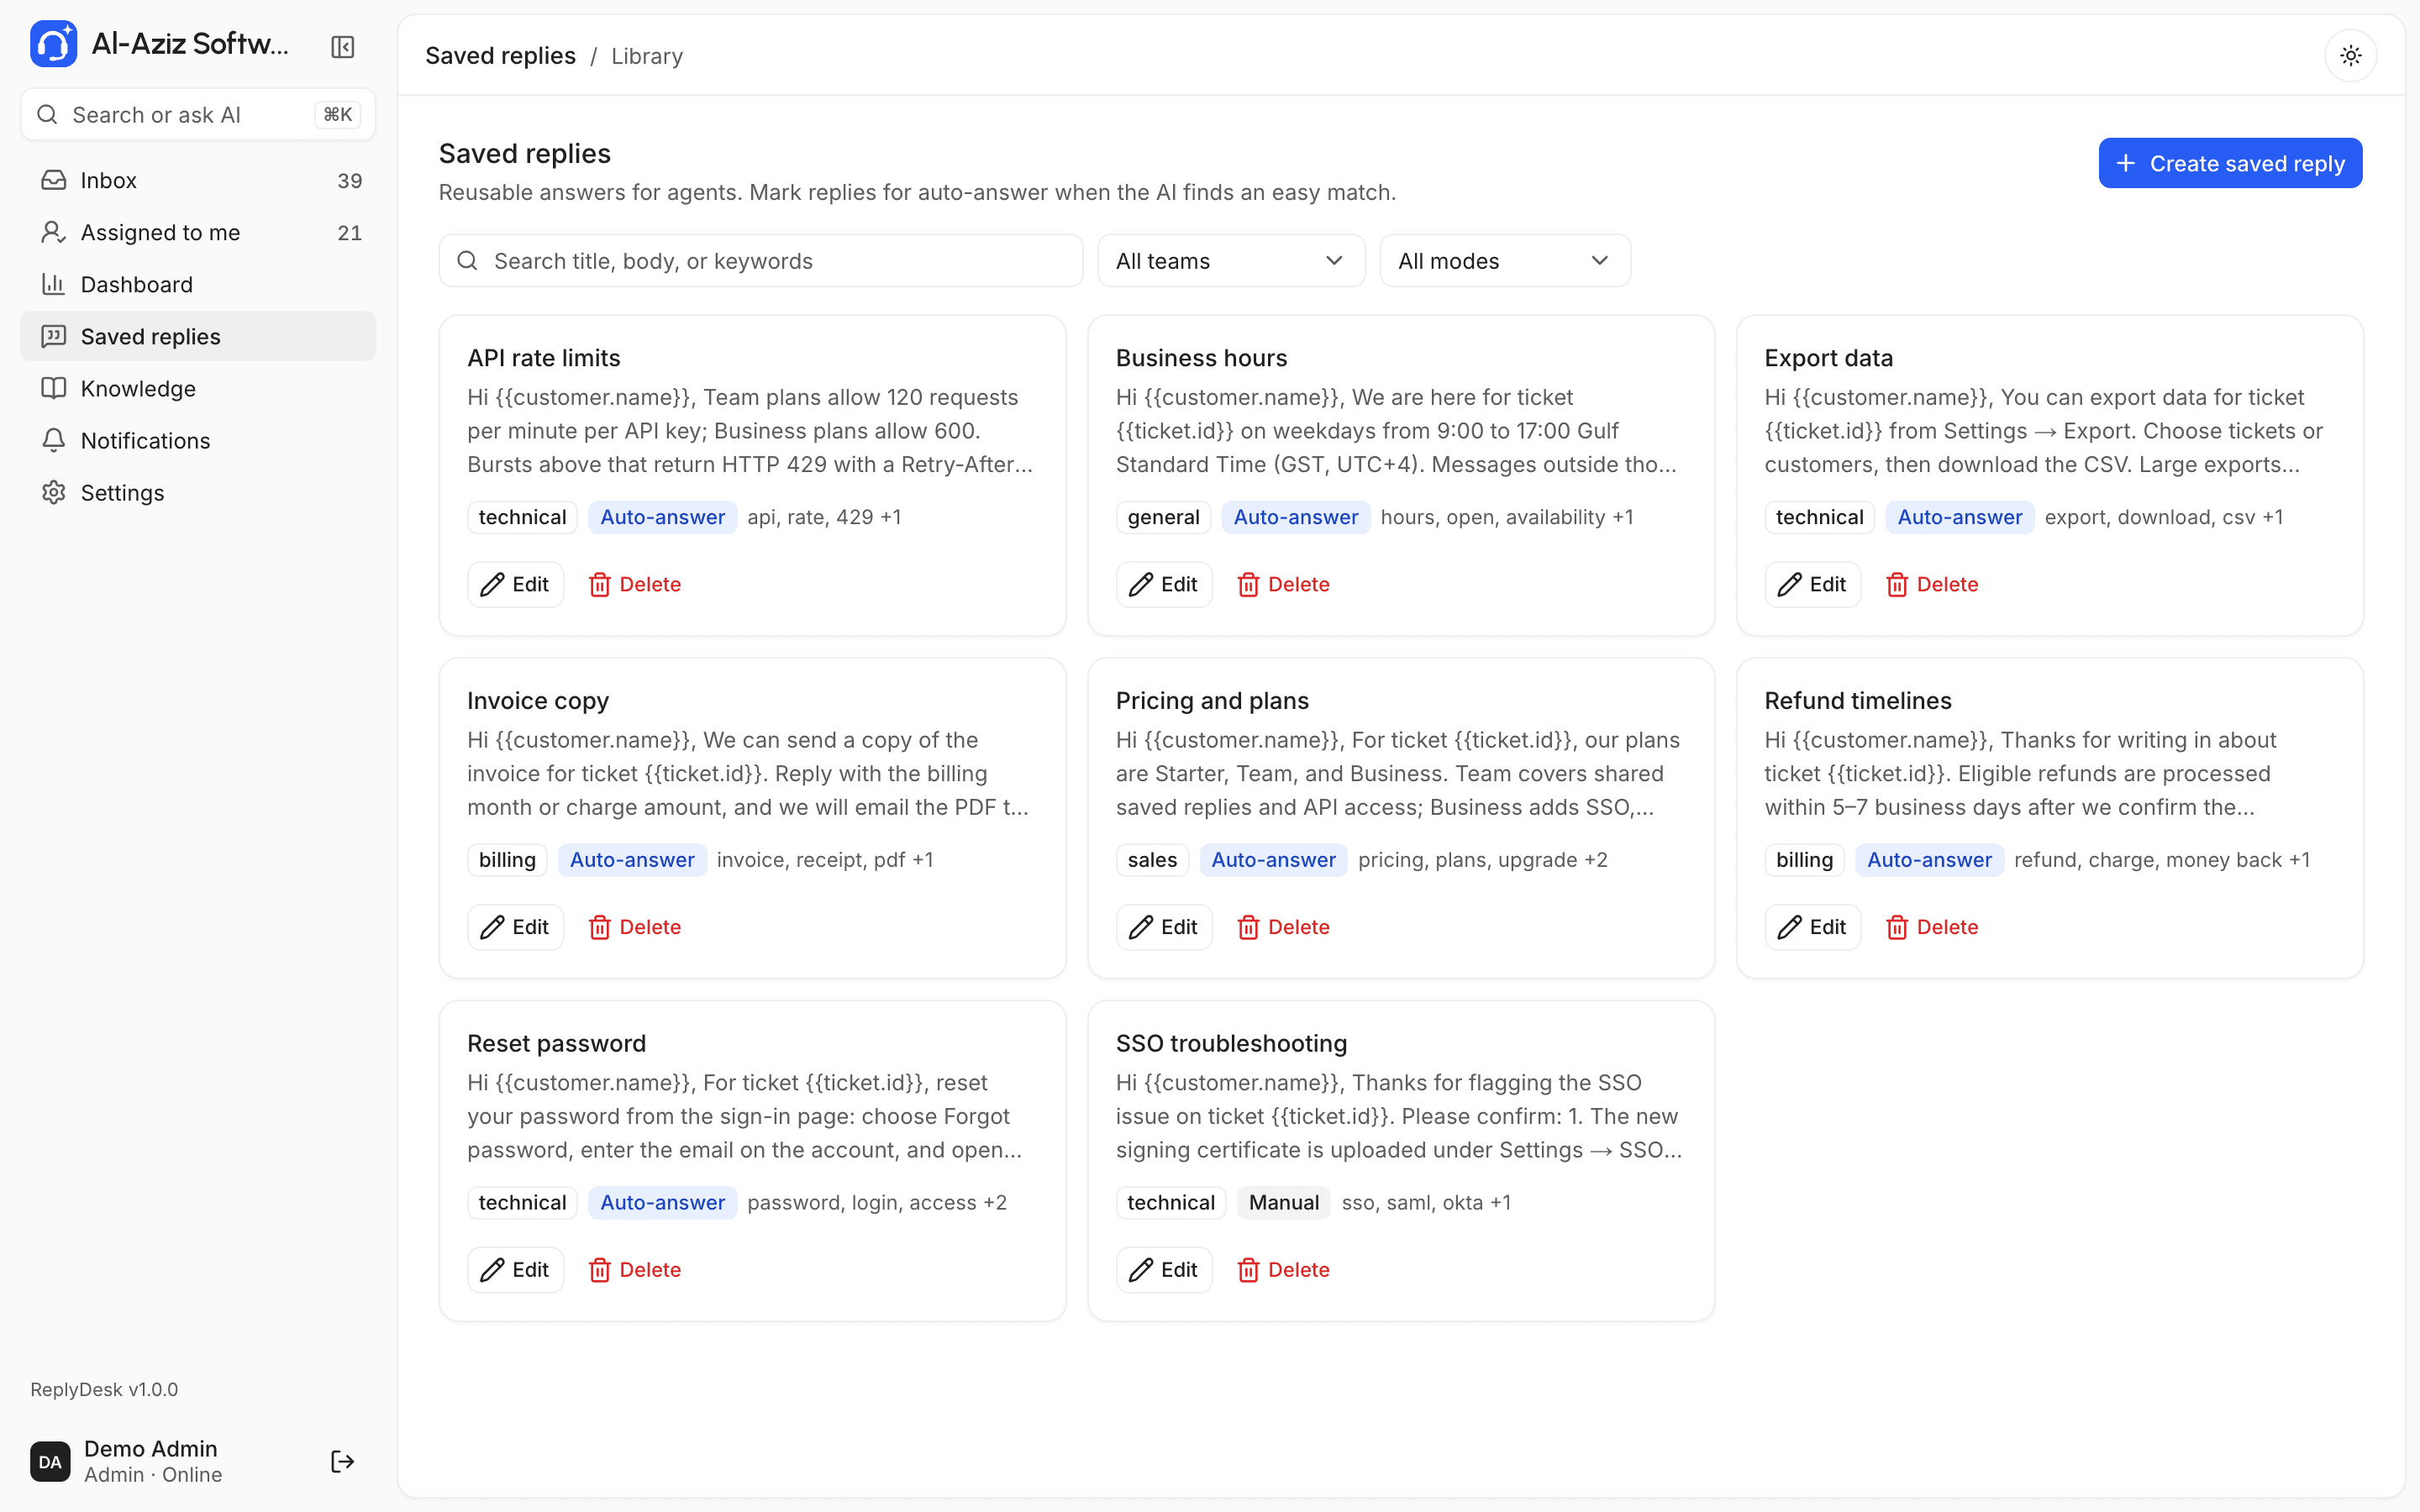Delete the Business hours reply
The image size is (2420, 1512).
[x=1284, y=584]
